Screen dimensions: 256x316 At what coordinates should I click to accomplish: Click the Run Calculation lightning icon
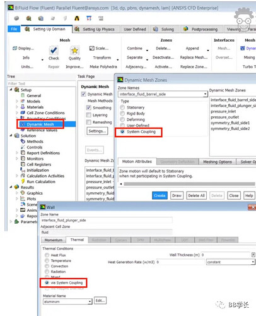(x=23, y=181)
